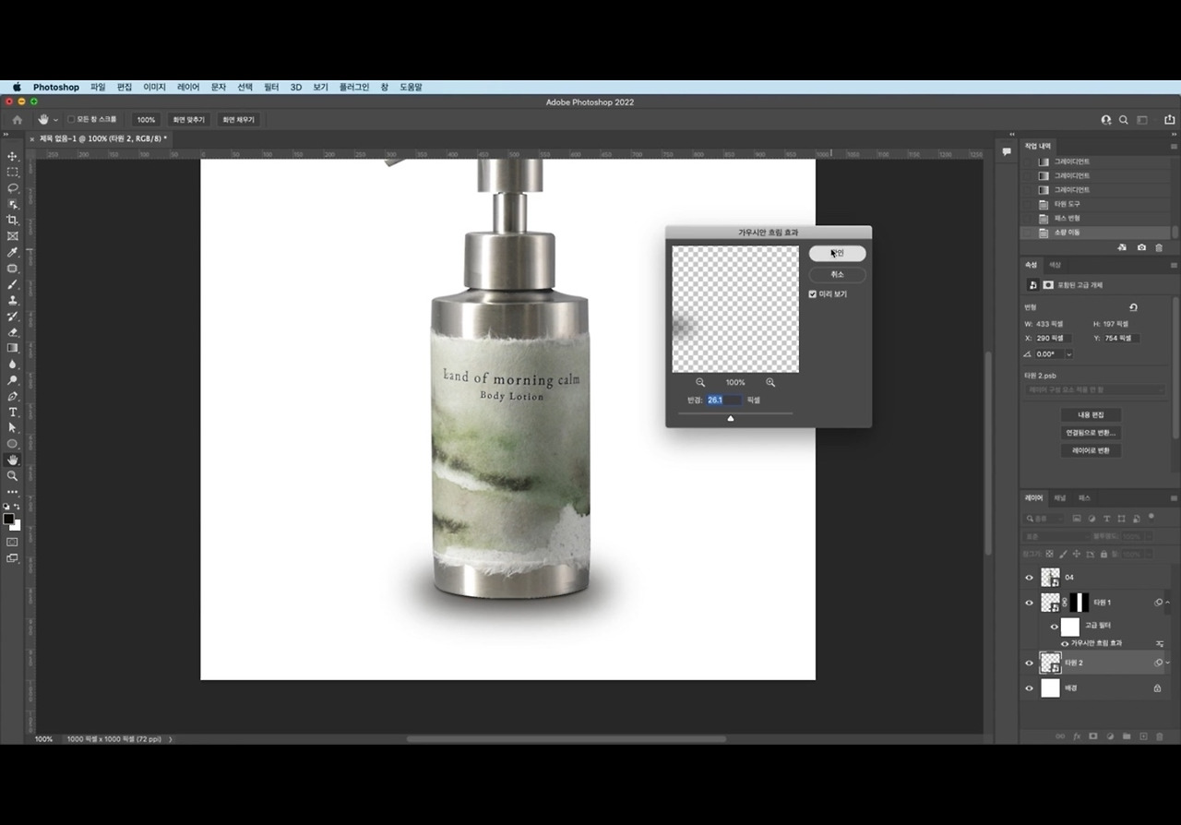Select the Eraser tool

(x=13, y=332)
